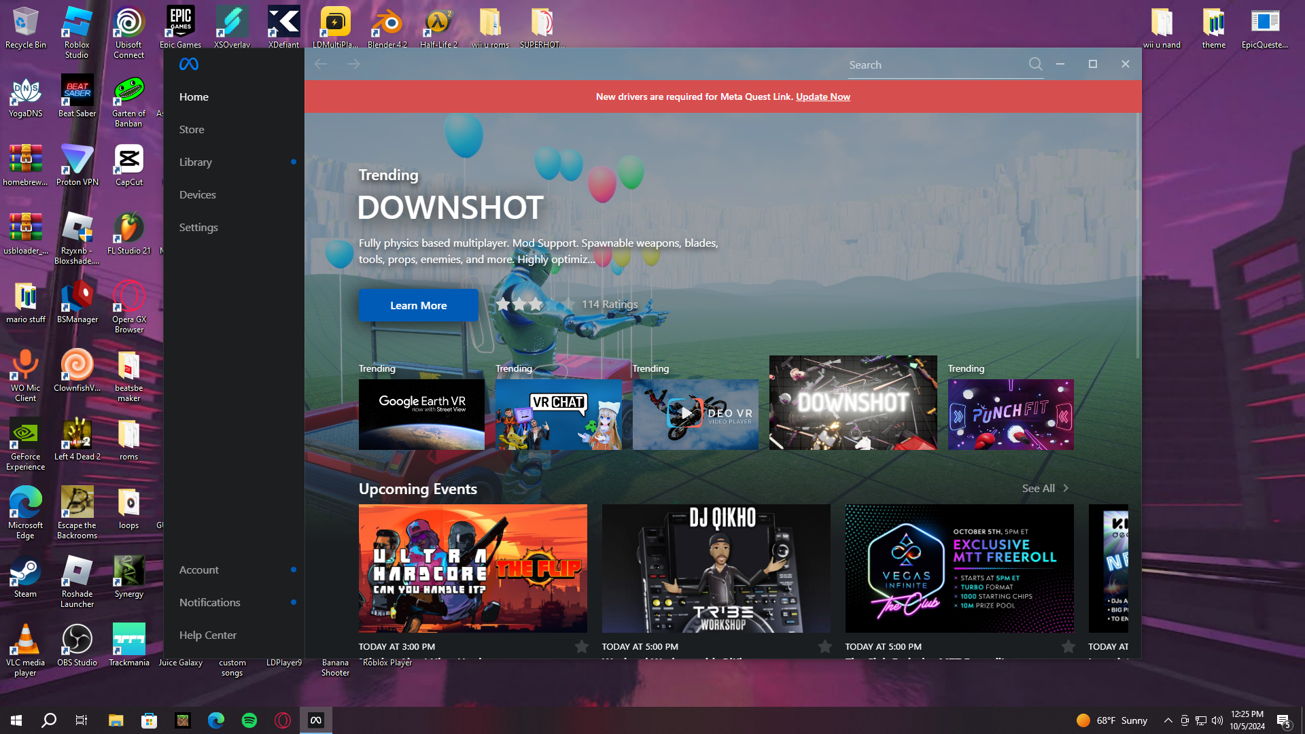
Task: Show hidden system tray icons
Action: pyautogui.click(x=1168, y=720)
